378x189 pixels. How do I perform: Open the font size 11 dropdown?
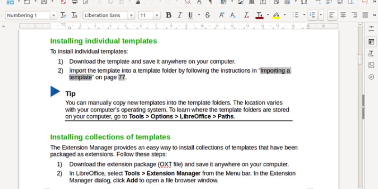[x=157, y=15]
